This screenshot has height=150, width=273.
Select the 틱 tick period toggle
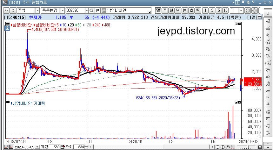(x=198, y=11)
